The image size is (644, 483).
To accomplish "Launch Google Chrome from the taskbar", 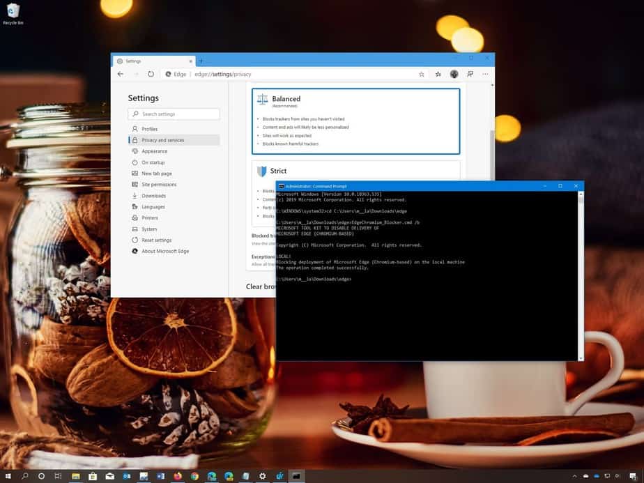I will pos(194,476).
